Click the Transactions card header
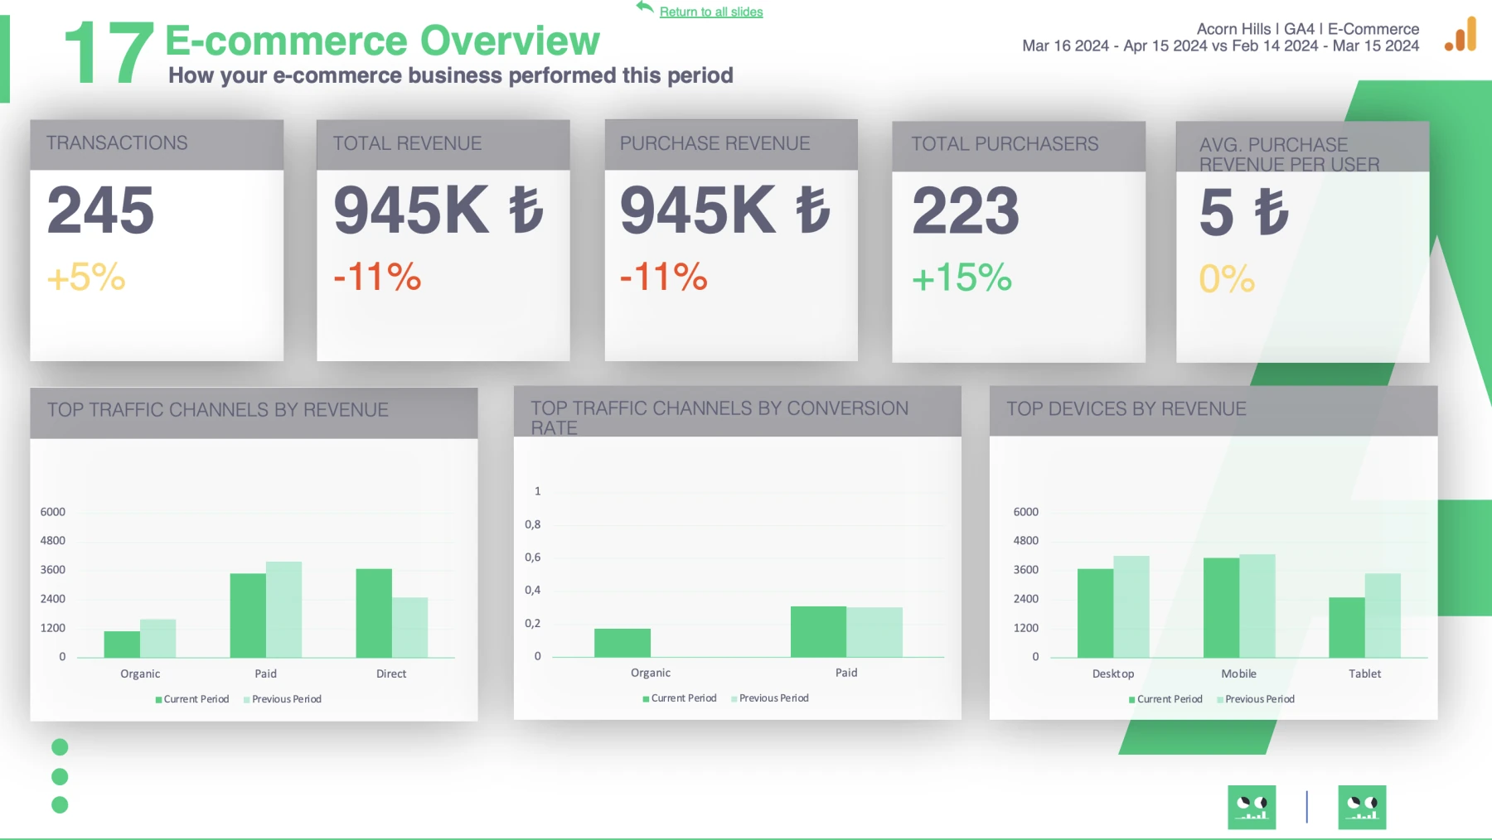Image resolution: width=1492 pixels, height=840 pixels. click(x=157, y=144)
